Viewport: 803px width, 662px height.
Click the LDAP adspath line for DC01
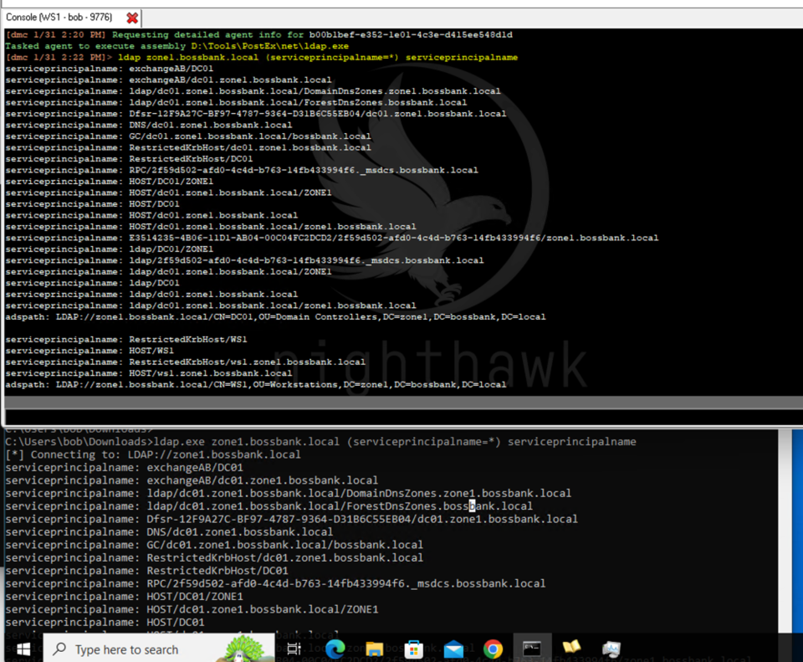[274, 316]
